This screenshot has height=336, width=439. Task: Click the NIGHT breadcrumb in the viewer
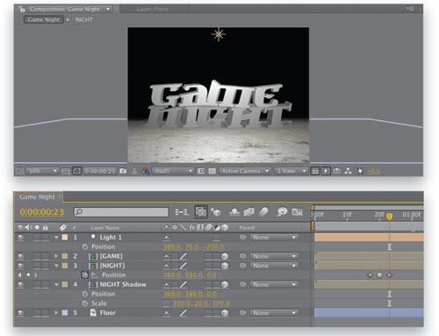83,19
